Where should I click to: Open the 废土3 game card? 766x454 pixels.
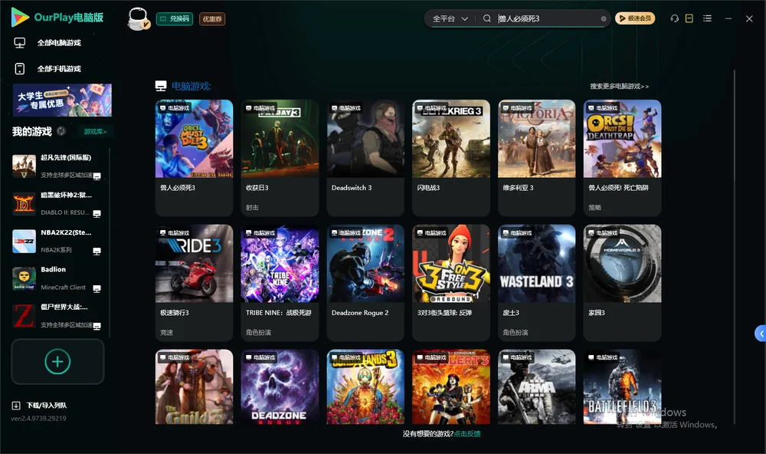click(x=536, y=282)
